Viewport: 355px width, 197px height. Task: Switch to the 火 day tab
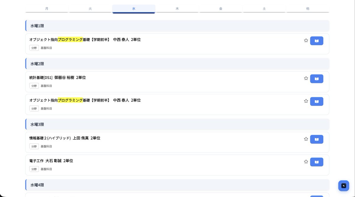pos(90,9)
